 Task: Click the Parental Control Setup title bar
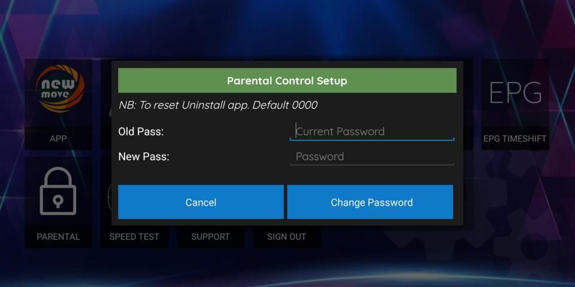(x=287, y=81)
